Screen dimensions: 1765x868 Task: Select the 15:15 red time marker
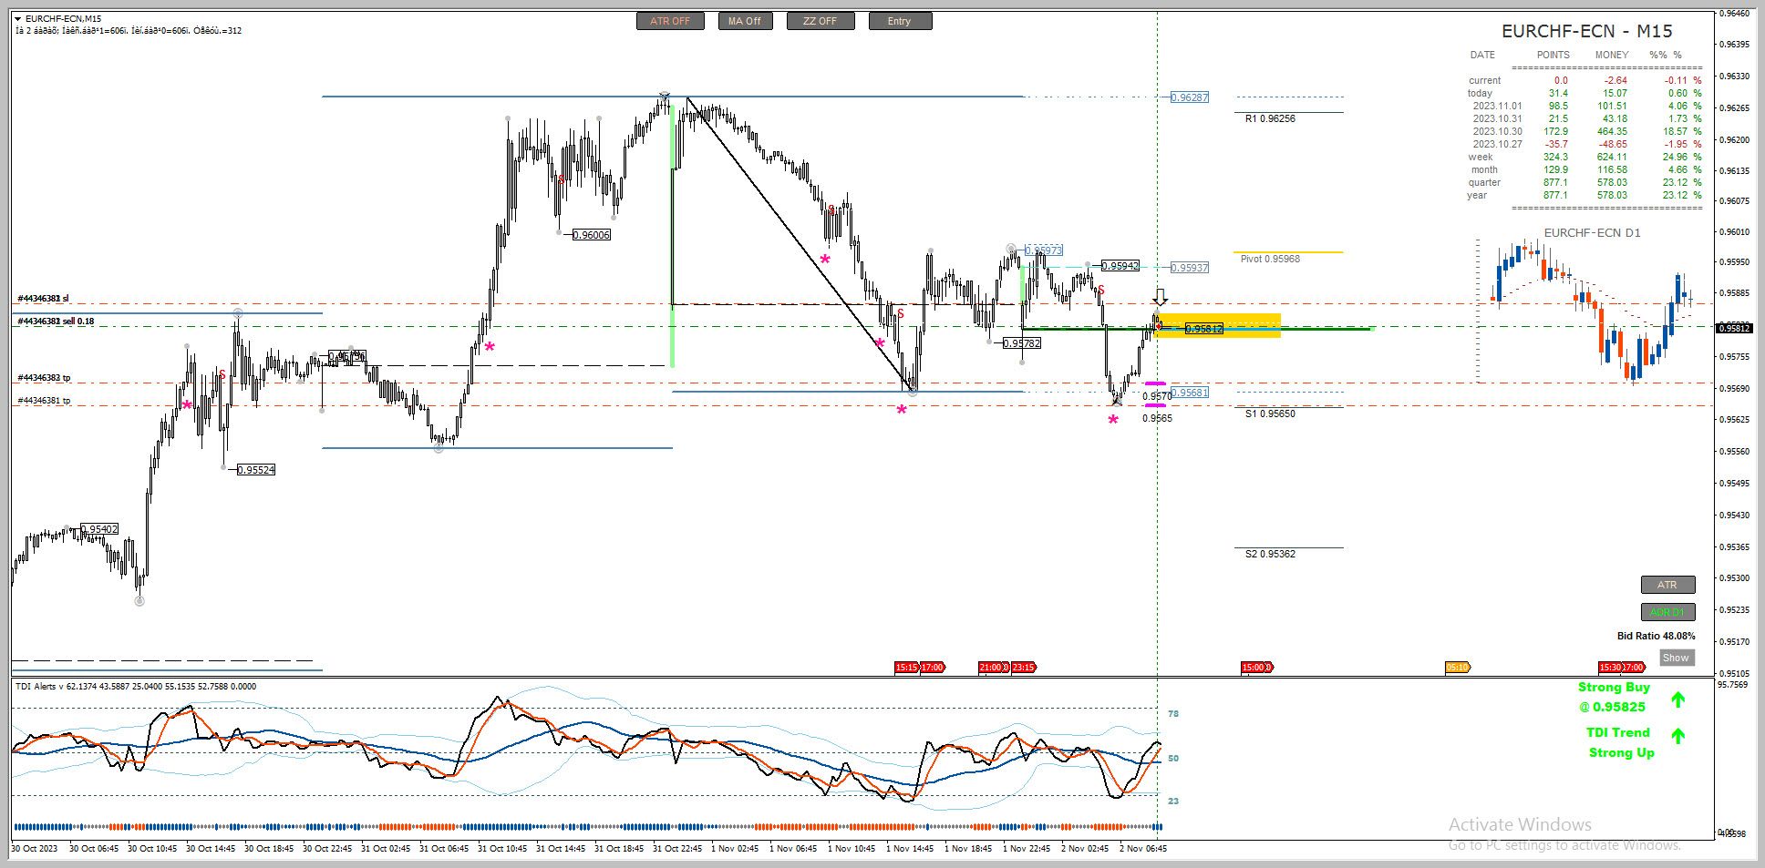(906, 668)
